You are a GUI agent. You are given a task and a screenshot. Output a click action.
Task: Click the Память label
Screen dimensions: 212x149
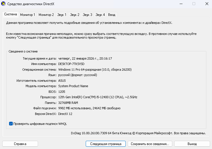point(51,103)
